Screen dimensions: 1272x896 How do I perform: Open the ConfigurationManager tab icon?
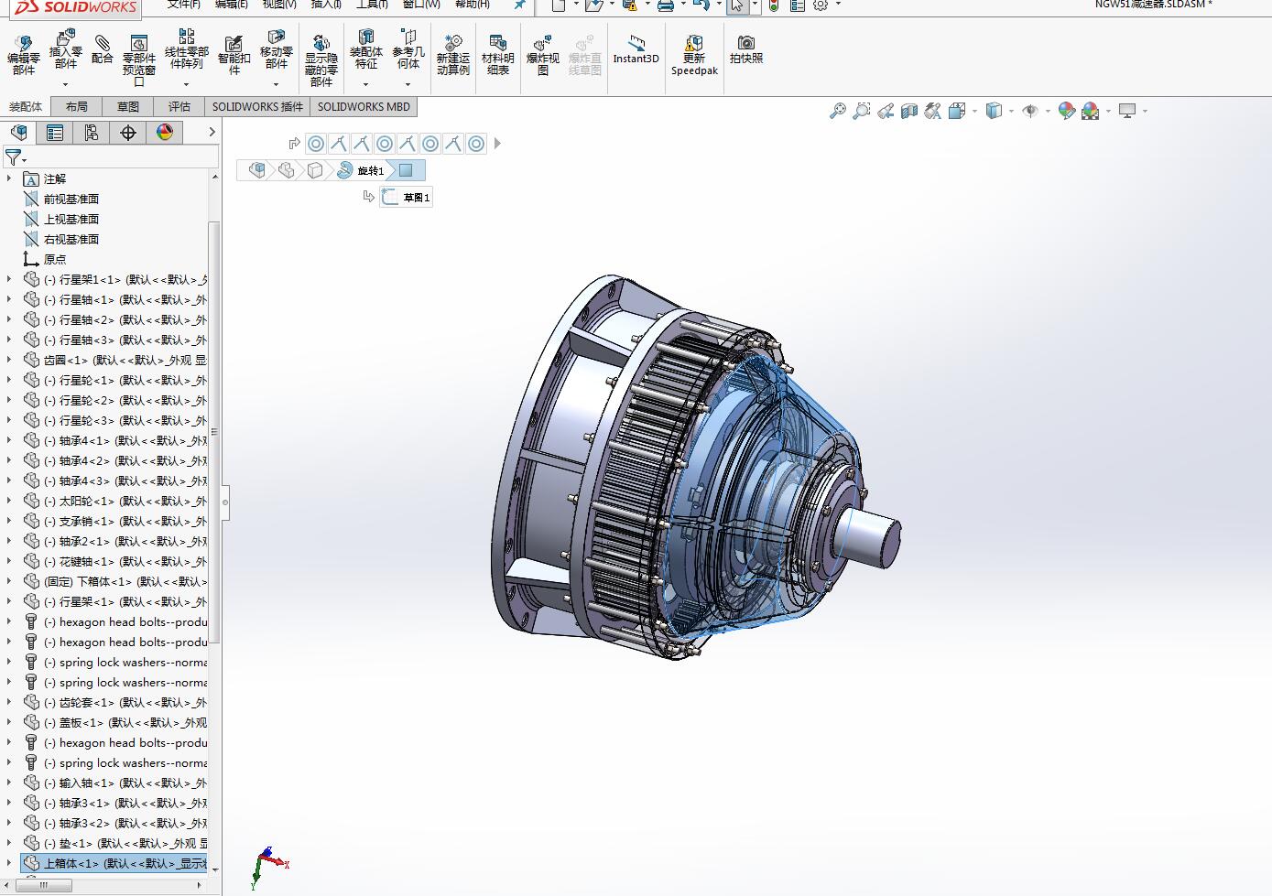[x=91, y=133]
